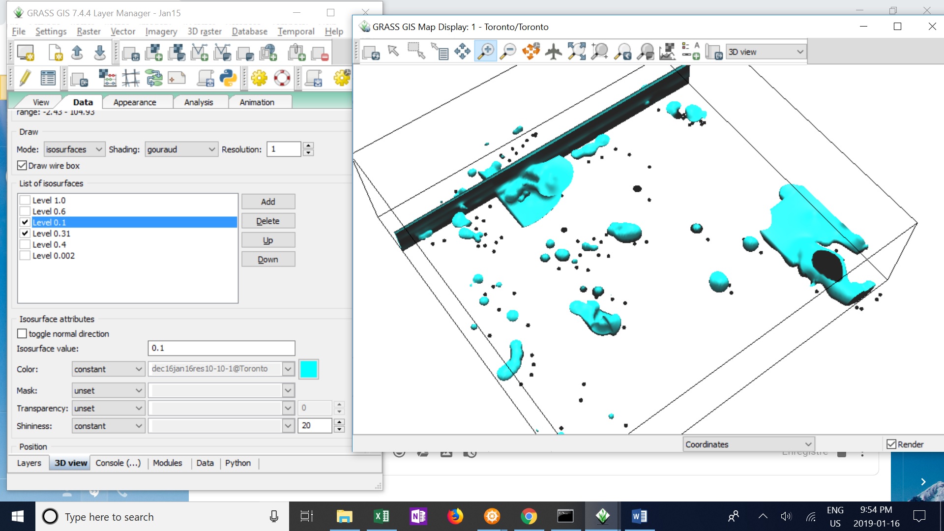Click the Open workspace upload-arrow icon
Image resolution: width=944 pixels, height=531 pixels.
77,53
